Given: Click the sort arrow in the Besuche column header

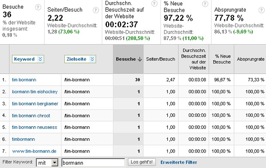Looking at the screenshot, I should pos(140,59).
